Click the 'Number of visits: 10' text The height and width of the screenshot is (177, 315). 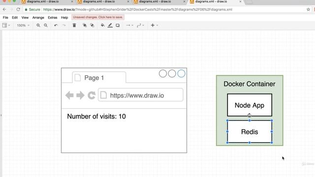coord(96,117)
